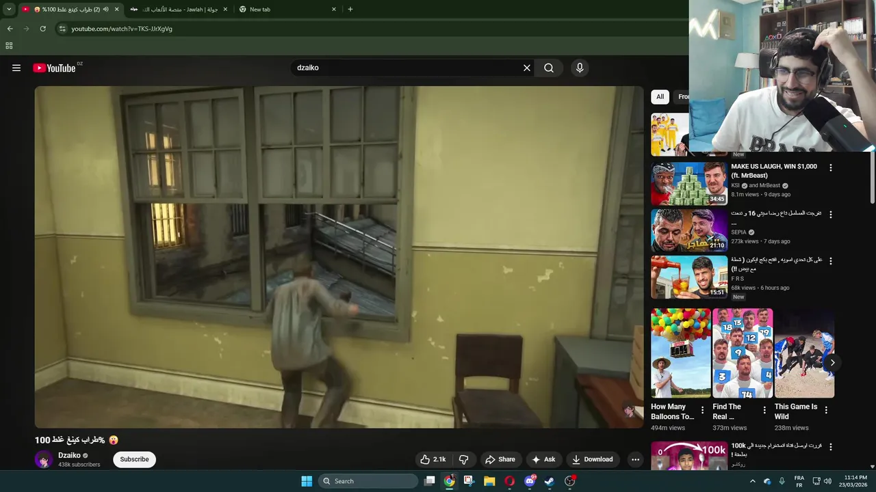
Task: Click the channel watermark in the video corner
Action: click(x=628, y=411)
